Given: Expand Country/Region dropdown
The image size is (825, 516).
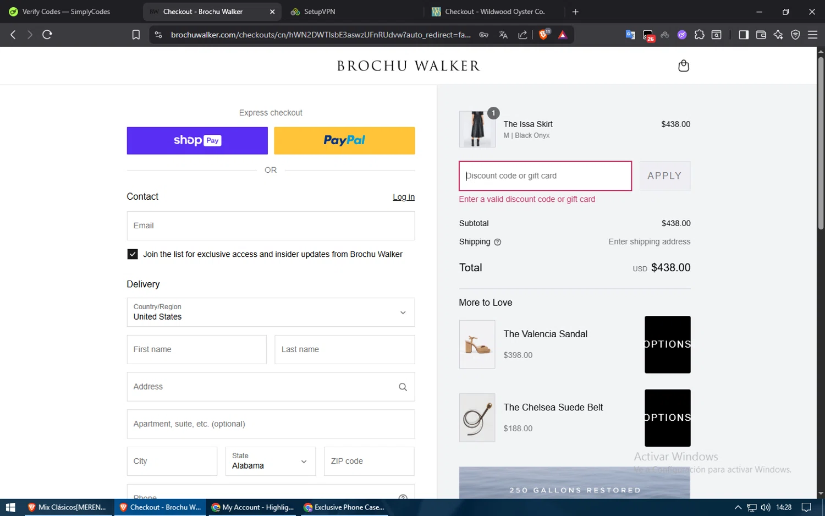Looking at the screenshot, I should (271, 312).
